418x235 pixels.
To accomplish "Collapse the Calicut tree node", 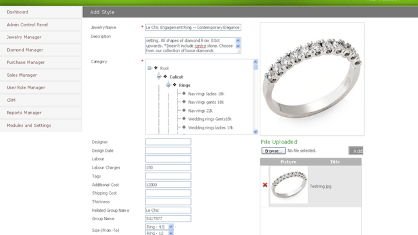I will (159, 77).
